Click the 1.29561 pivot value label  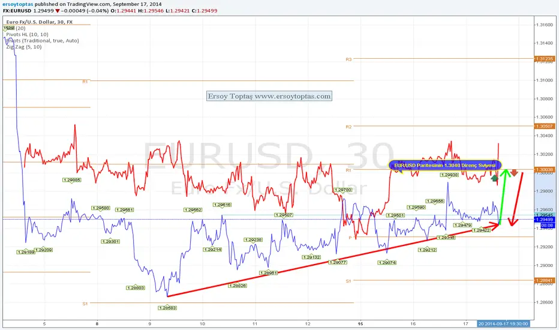124,210
